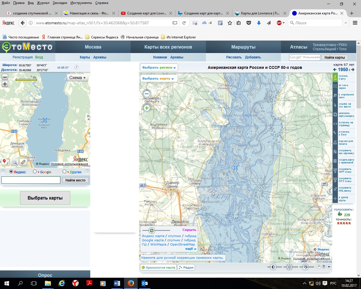Open the Маршруты navigation tab
Viewport: 361px width, 289px height.
click(x=243, y=47)
